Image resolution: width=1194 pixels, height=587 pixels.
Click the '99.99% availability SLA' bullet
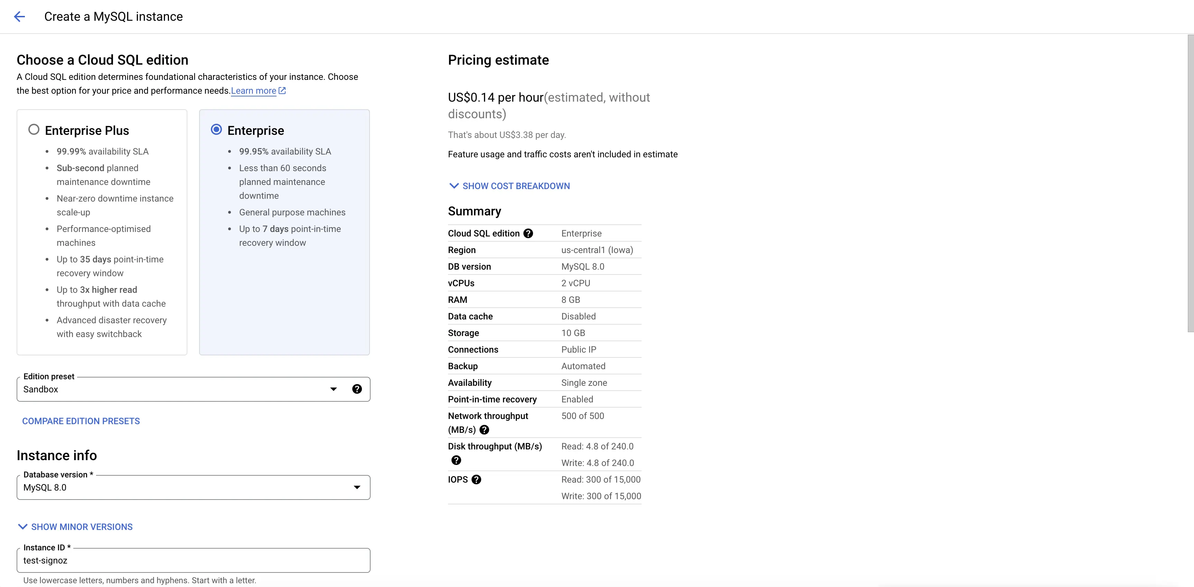(x=102, y=152)
